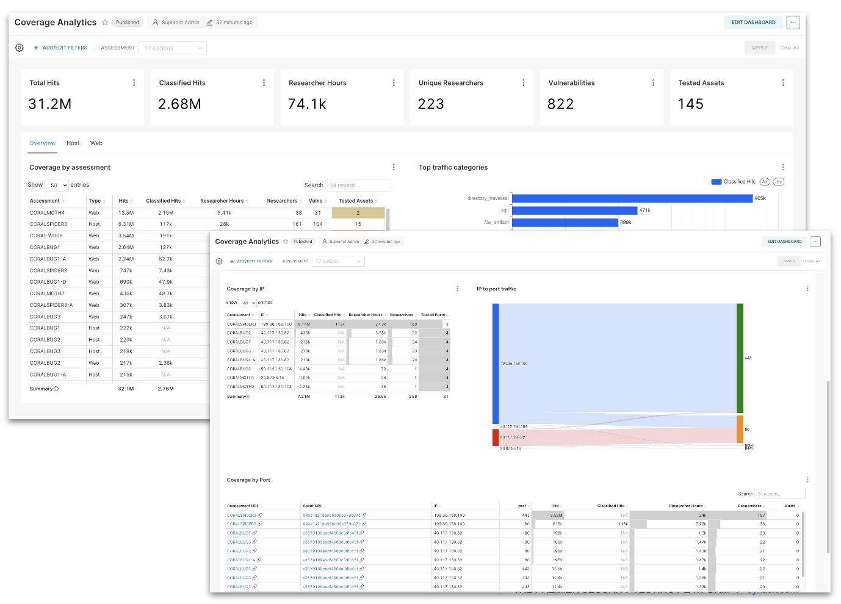This screenshot has height=604, width=841.
Task: Open first 64ec1a21da566a06e379c07c asset link
Action: pos(331,516)
